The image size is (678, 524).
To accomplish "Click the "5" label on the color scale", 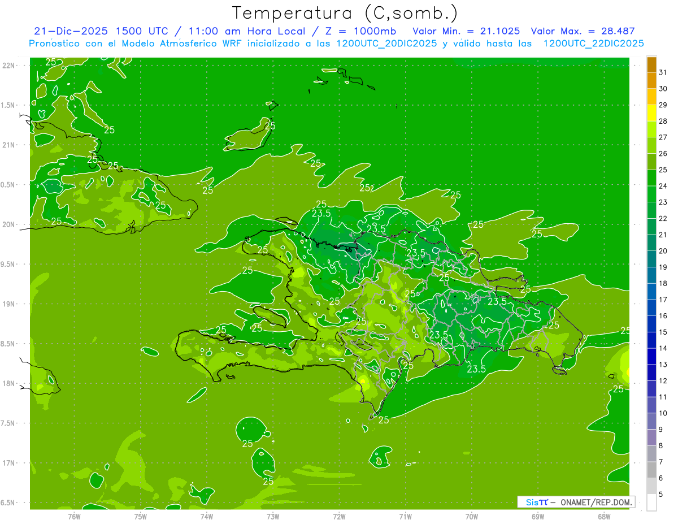I will [661, 495].
